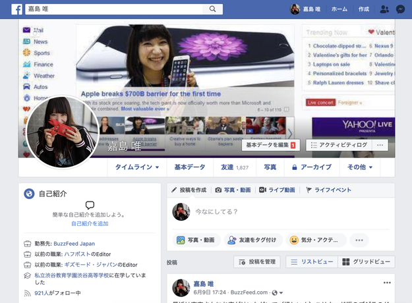Switch to the 写真 tab
This screenshot has width=412, height=303.
pyautogui.click(x=270, y=167)
